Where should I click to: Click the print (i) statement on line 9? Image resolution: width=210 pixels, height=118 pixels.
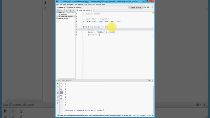tap(94, 35)
